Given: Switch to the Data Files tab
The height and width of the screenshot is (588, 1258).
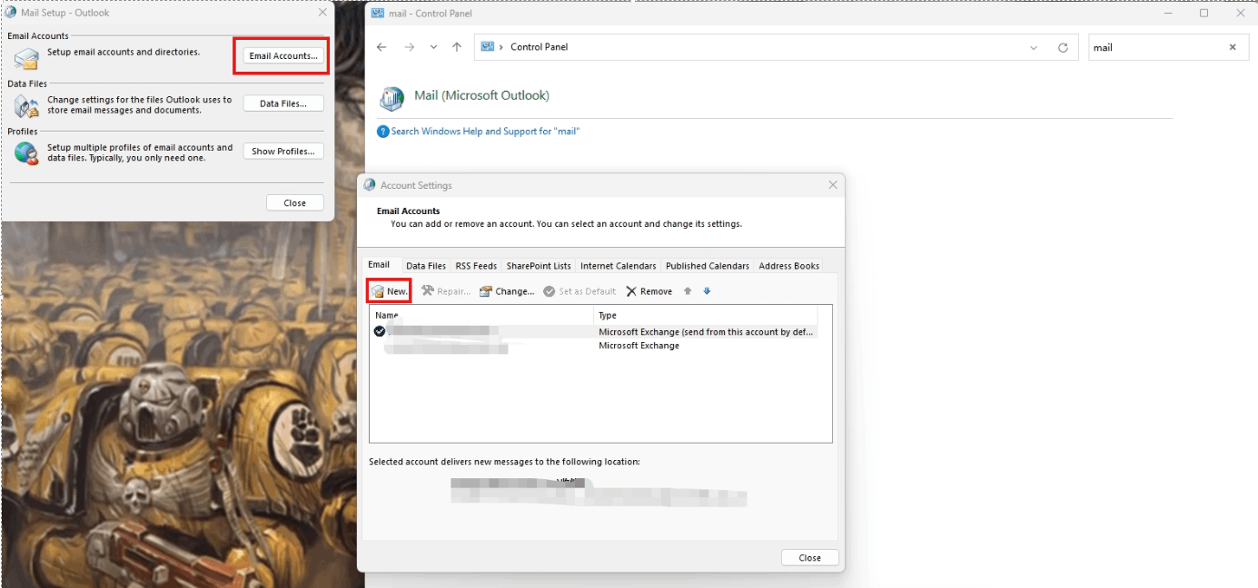Looking at the screenshot, I should (426, 266).
